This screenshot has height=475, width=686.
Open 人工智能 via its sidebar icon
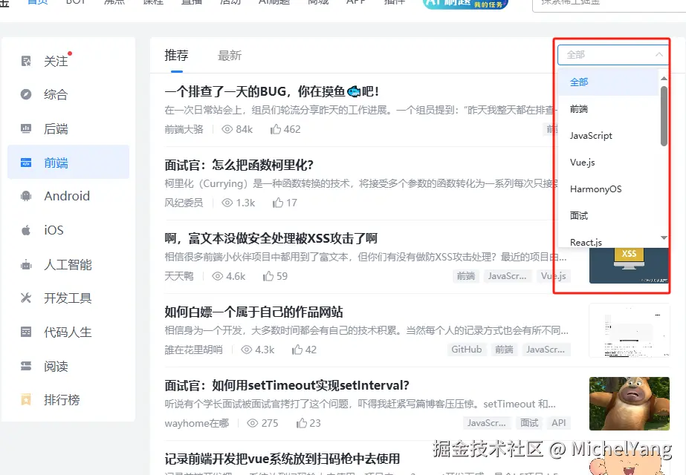tap(25, 264)
